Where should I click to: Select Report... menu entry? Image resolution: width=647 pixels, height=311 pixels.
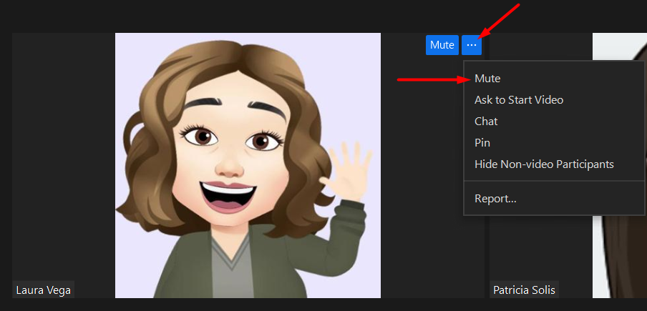tap(554, 199)
